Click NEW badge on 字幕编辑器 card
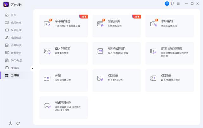This screenshot has width=203, height=128. 84,17
